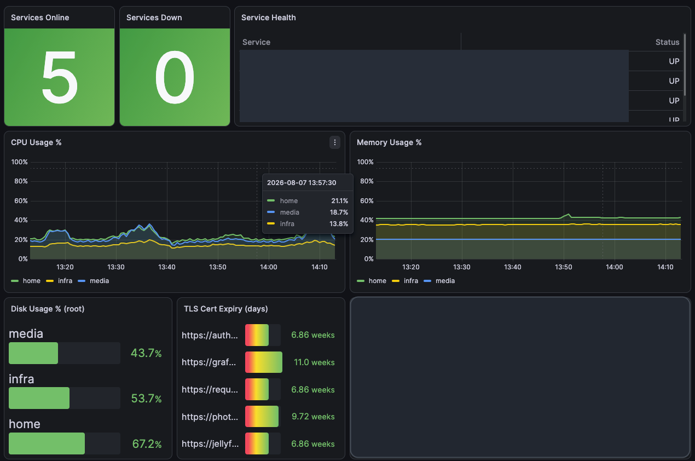Screen dimensions: 695x461
Task: Click the TLS Cert Expiry (days) title
Action: point(226,309)
